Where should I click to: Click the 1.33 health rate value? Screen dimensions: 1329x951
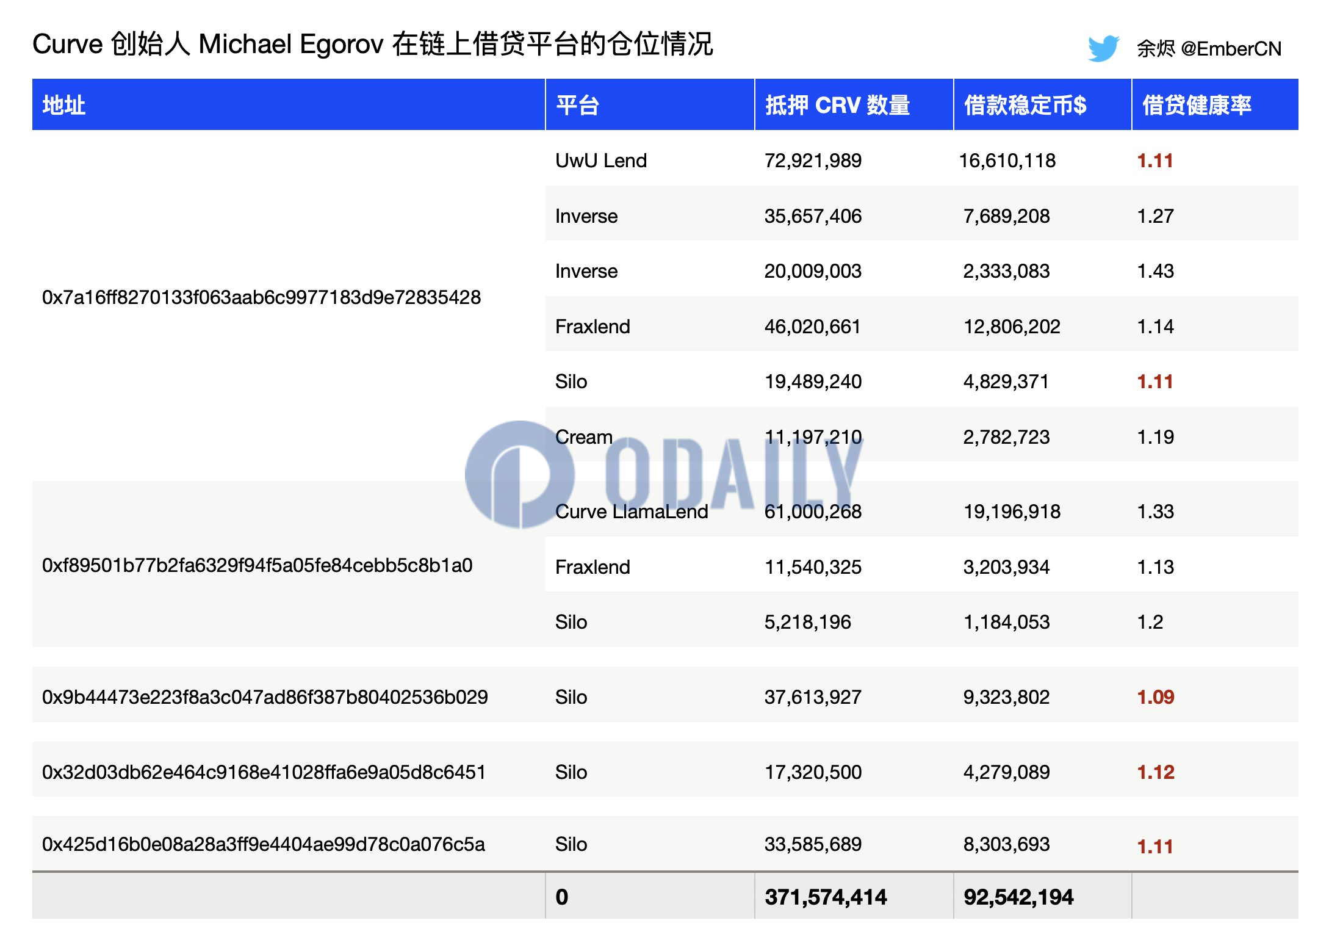coord(1156,512)
